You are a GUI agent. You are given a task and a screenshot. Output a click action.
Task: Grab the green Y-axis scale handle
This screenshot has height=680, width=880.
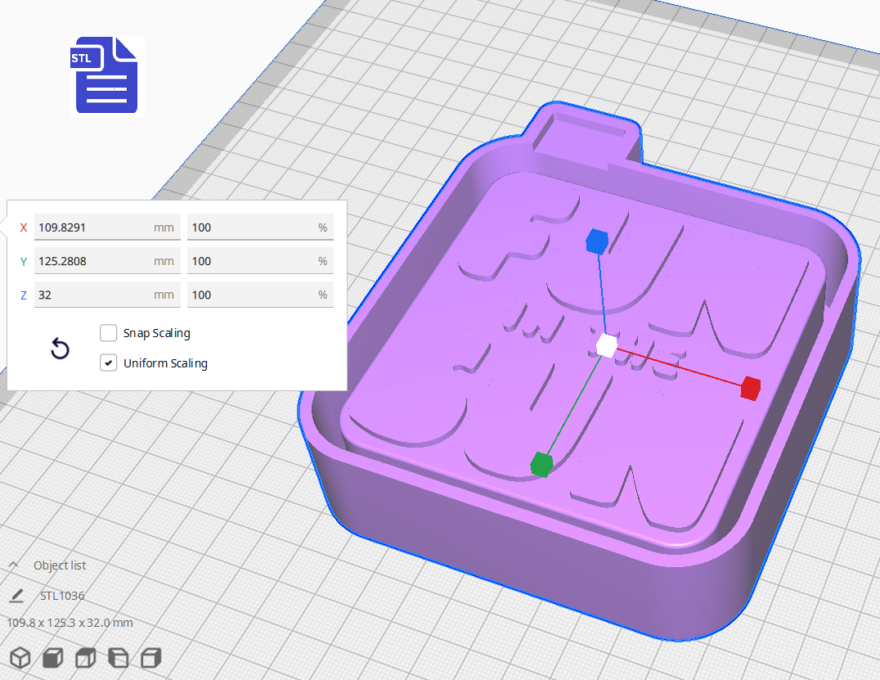click(541, 465)
